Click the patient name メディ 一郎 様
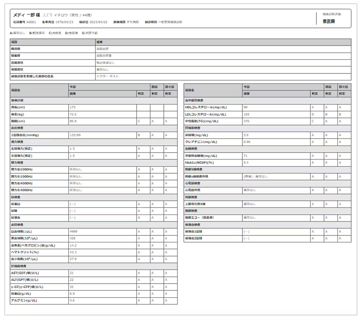The image size is (360, 318). (26, 15)
